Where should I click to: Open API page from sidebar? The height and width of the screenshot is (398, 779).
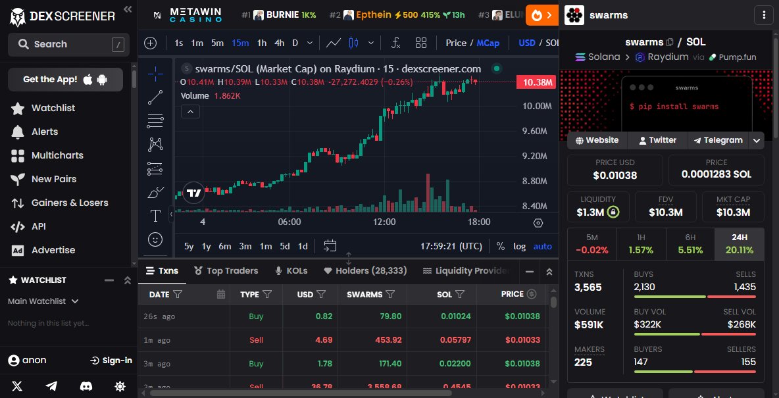pos(38,226)
